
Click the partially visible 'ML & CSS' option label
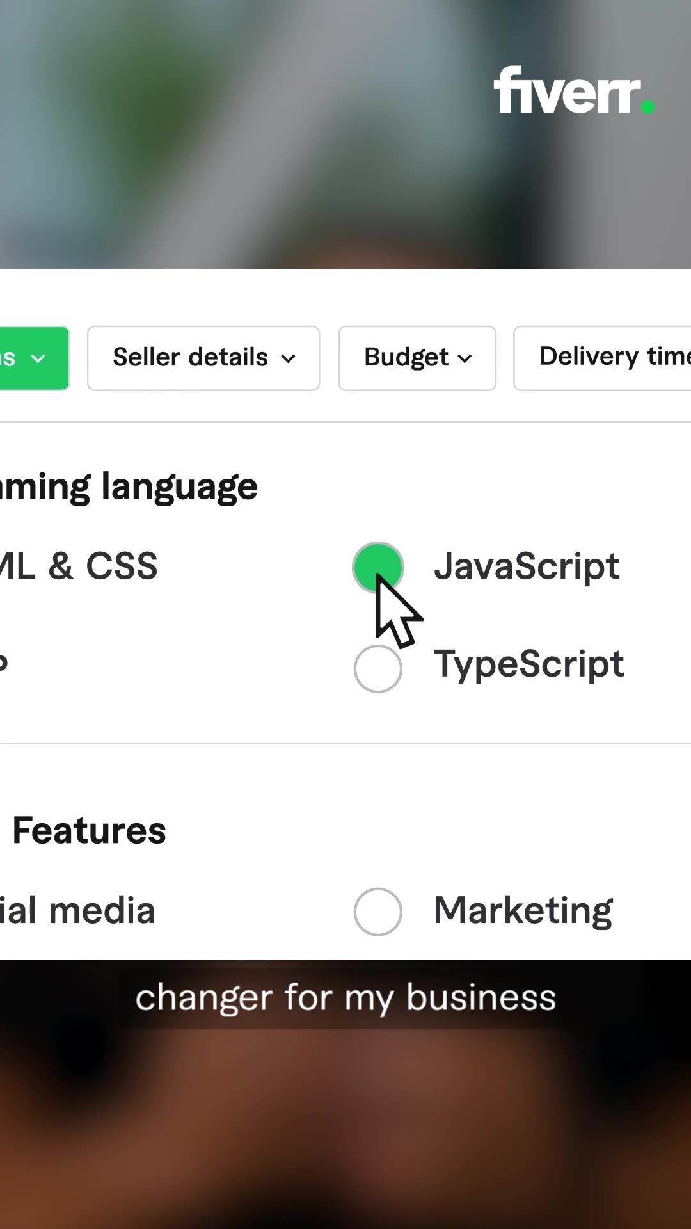79,566
